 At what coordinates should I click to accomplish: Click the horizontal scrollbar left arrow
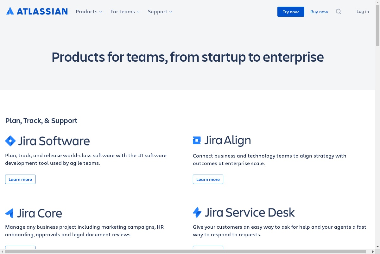[2, 251]
